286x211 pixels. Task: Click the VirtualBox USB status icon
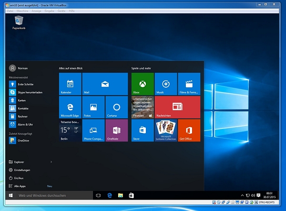(x=228, y=202)
